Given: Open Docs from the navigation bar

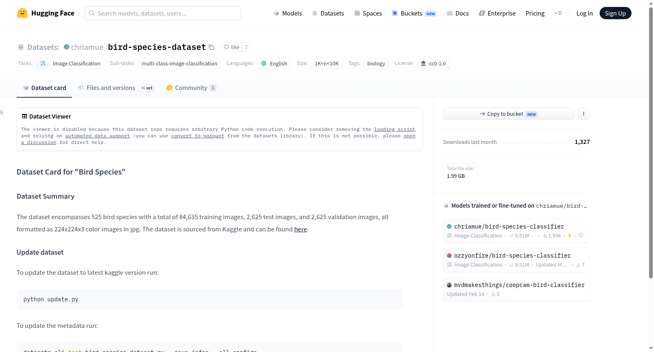Looking at the screenshot, I should [458, 13].
